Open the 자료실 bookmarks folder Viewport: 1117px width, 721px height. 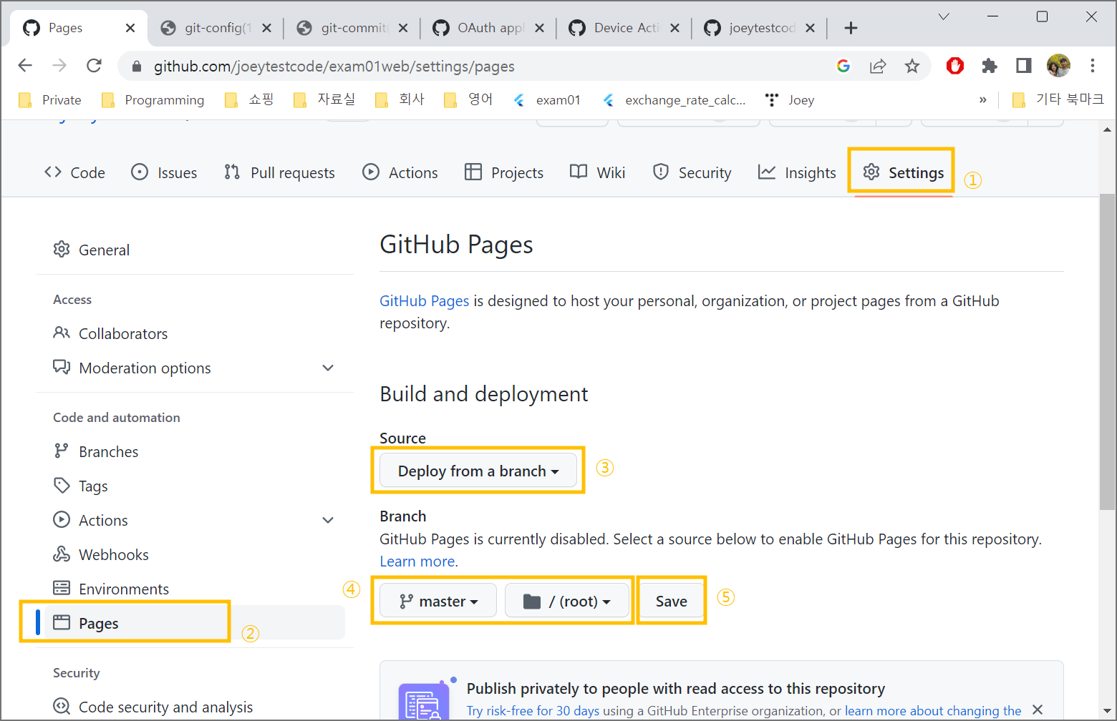(325, 100)
